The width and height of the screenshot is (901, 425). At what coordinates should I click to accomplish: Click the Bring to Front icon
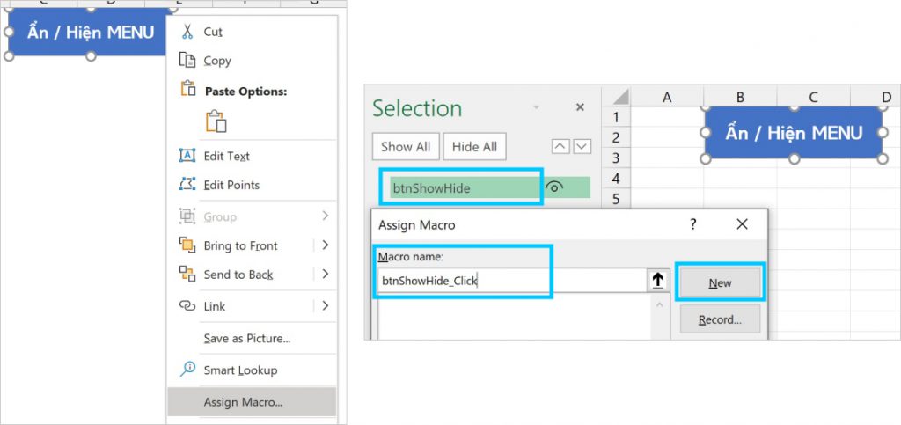point(187,245)
